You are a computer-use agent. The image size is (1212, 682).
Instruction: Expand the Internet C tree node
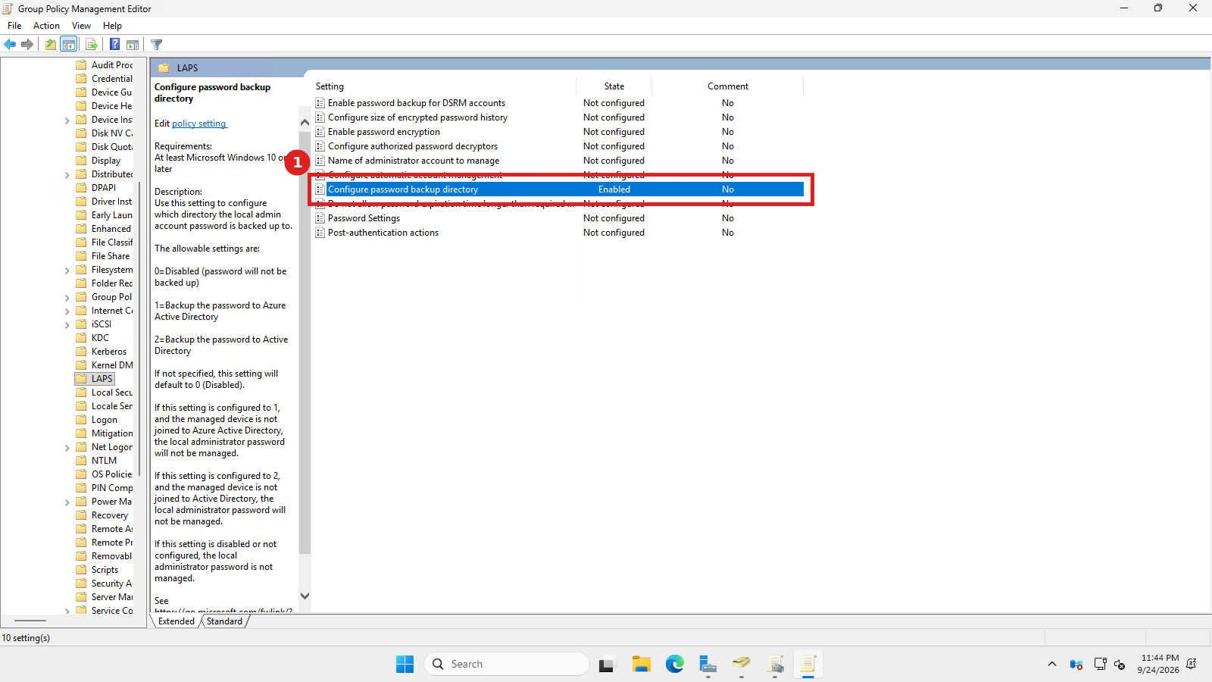pos(67,311)
